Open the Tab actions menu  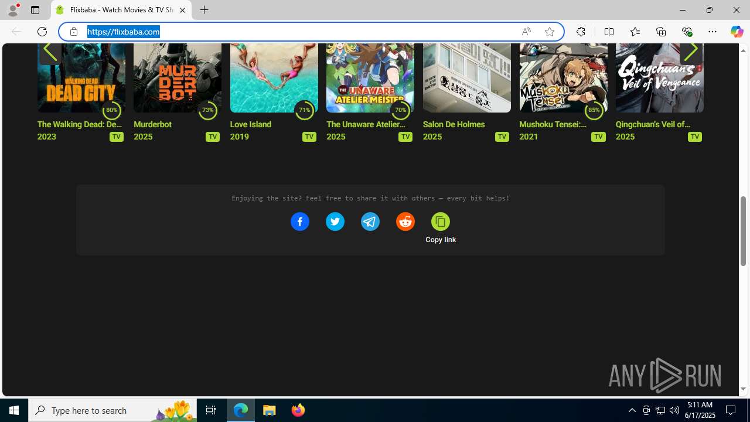pos(35,10)
